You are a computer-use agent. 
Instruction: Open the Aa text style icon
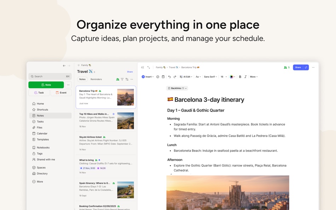tap(197, 76)
